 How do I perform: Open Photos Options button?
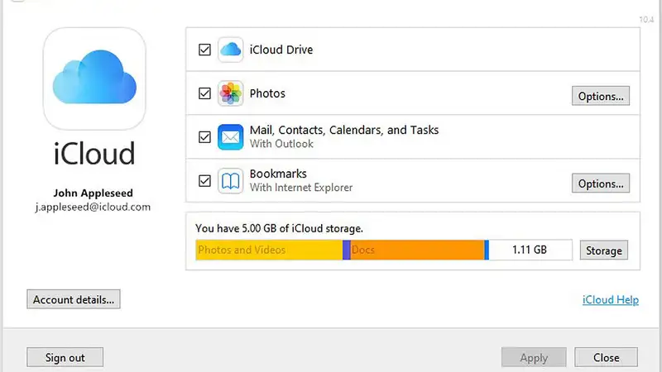click(x=601, y=96)
